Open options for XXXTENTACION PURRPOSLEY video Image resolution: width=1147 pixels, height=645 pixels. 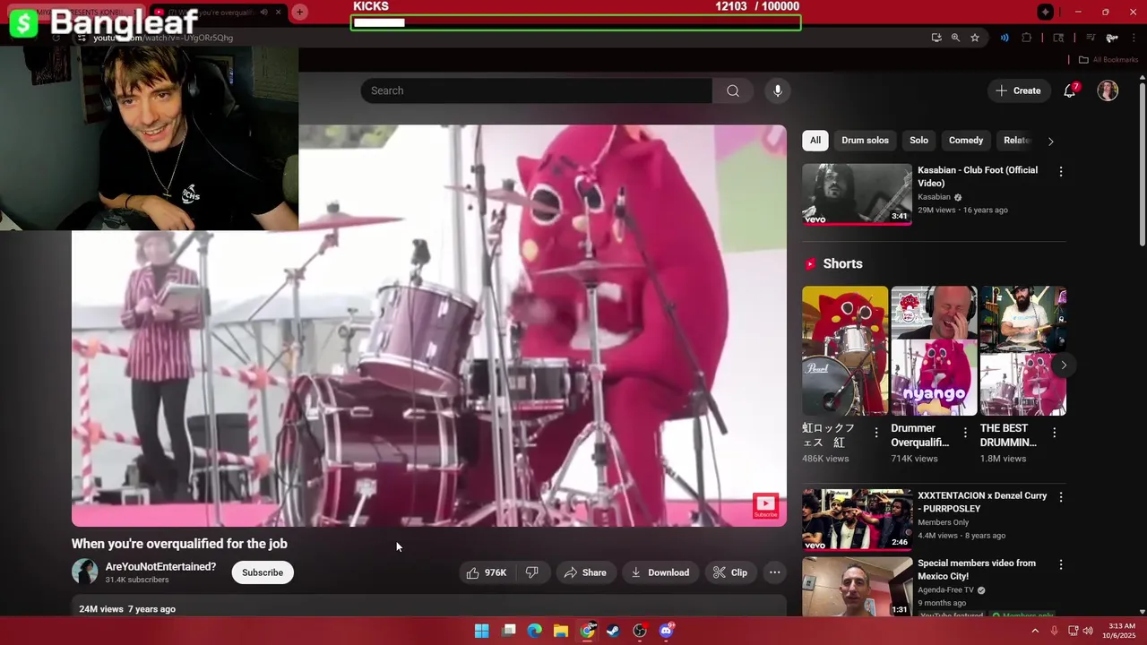[x=1061, y=496]
